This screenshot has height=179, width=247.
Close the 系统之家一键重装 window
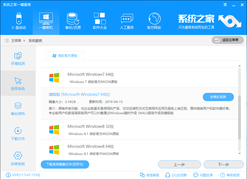coord(242,5)
